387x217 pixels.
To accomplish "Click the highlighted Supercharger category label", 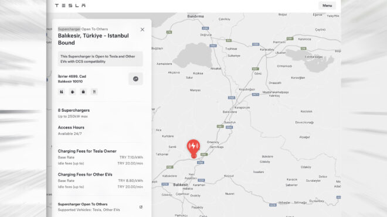I will point(69,29).
